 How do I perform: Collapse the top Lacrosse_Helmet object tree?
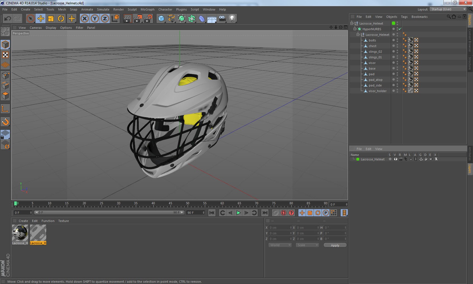coord(352,23)
